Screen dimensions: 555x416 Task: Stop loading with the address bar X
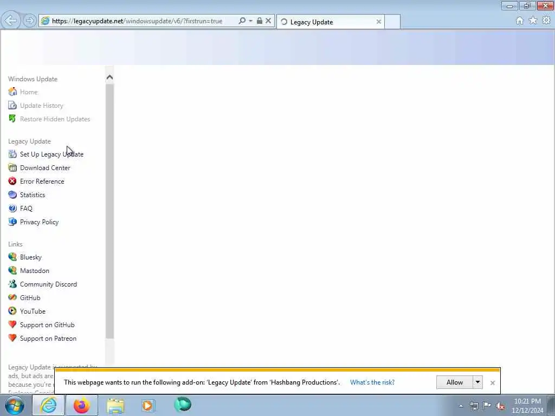[x=268, y=21]
